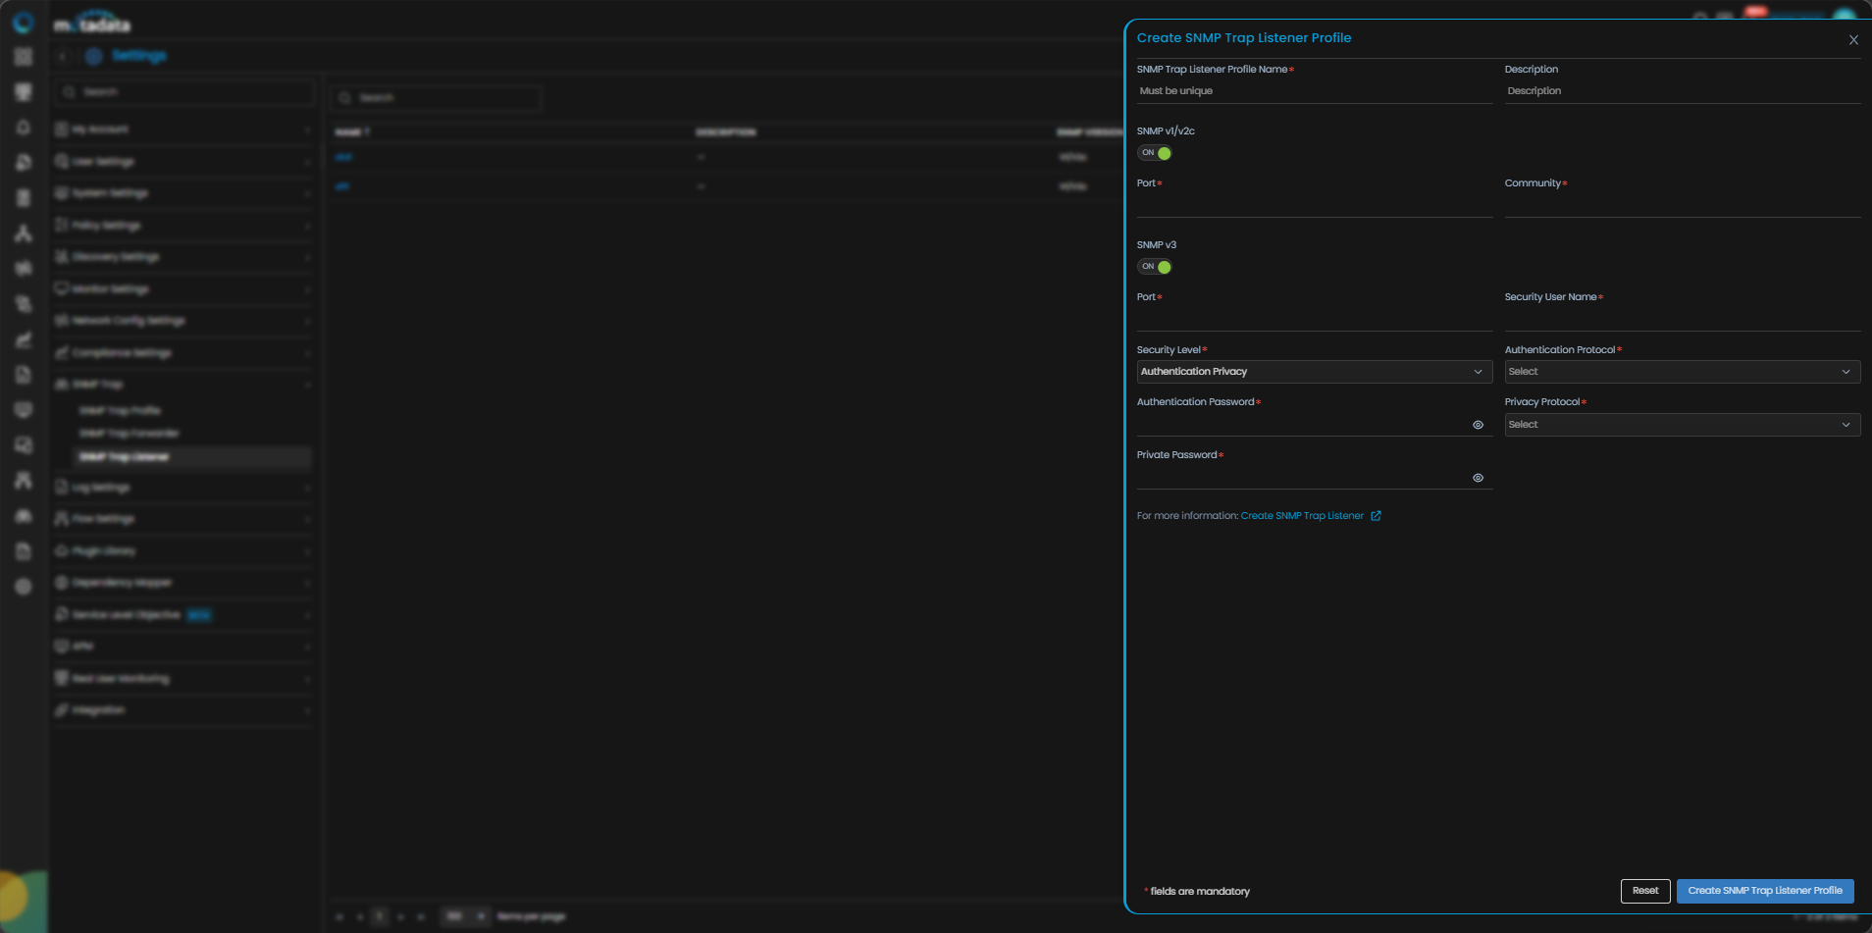This screenshot has height=933, width=1872.
Task: Show the Authentication Password using the eye icon
Action: (x=1478, y=425)
